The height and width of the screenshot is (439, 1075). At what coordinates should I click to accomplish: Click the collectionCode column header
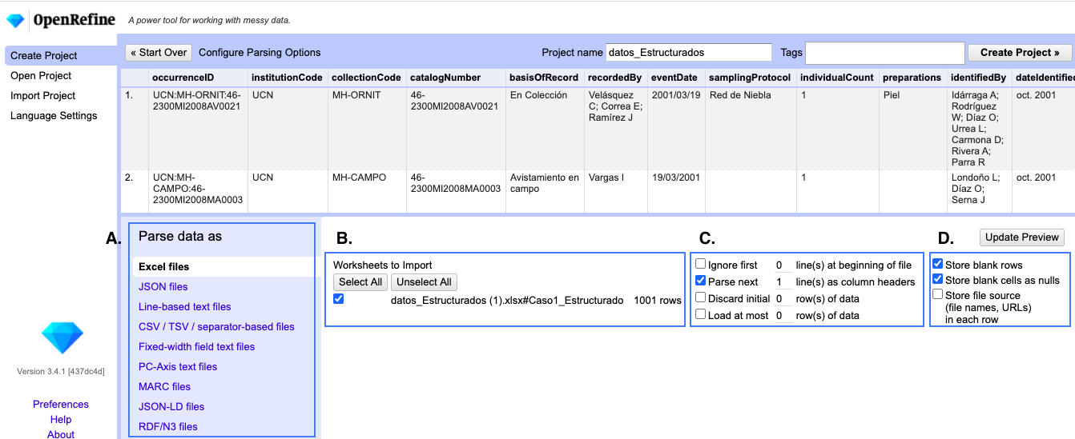366,78
